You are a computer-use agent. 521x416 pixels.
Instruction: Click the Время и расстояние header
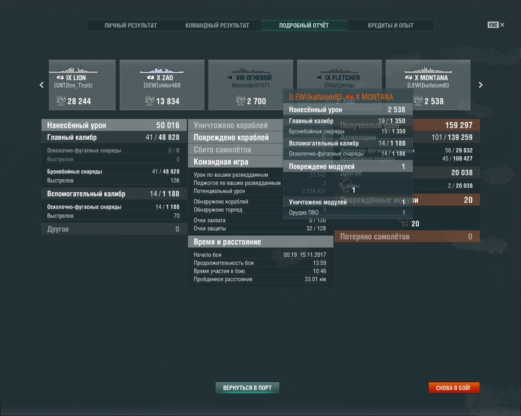[x=261, y=242]
